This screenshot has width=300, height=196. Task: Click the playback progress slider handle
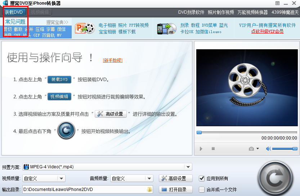(x=199, y=132)
